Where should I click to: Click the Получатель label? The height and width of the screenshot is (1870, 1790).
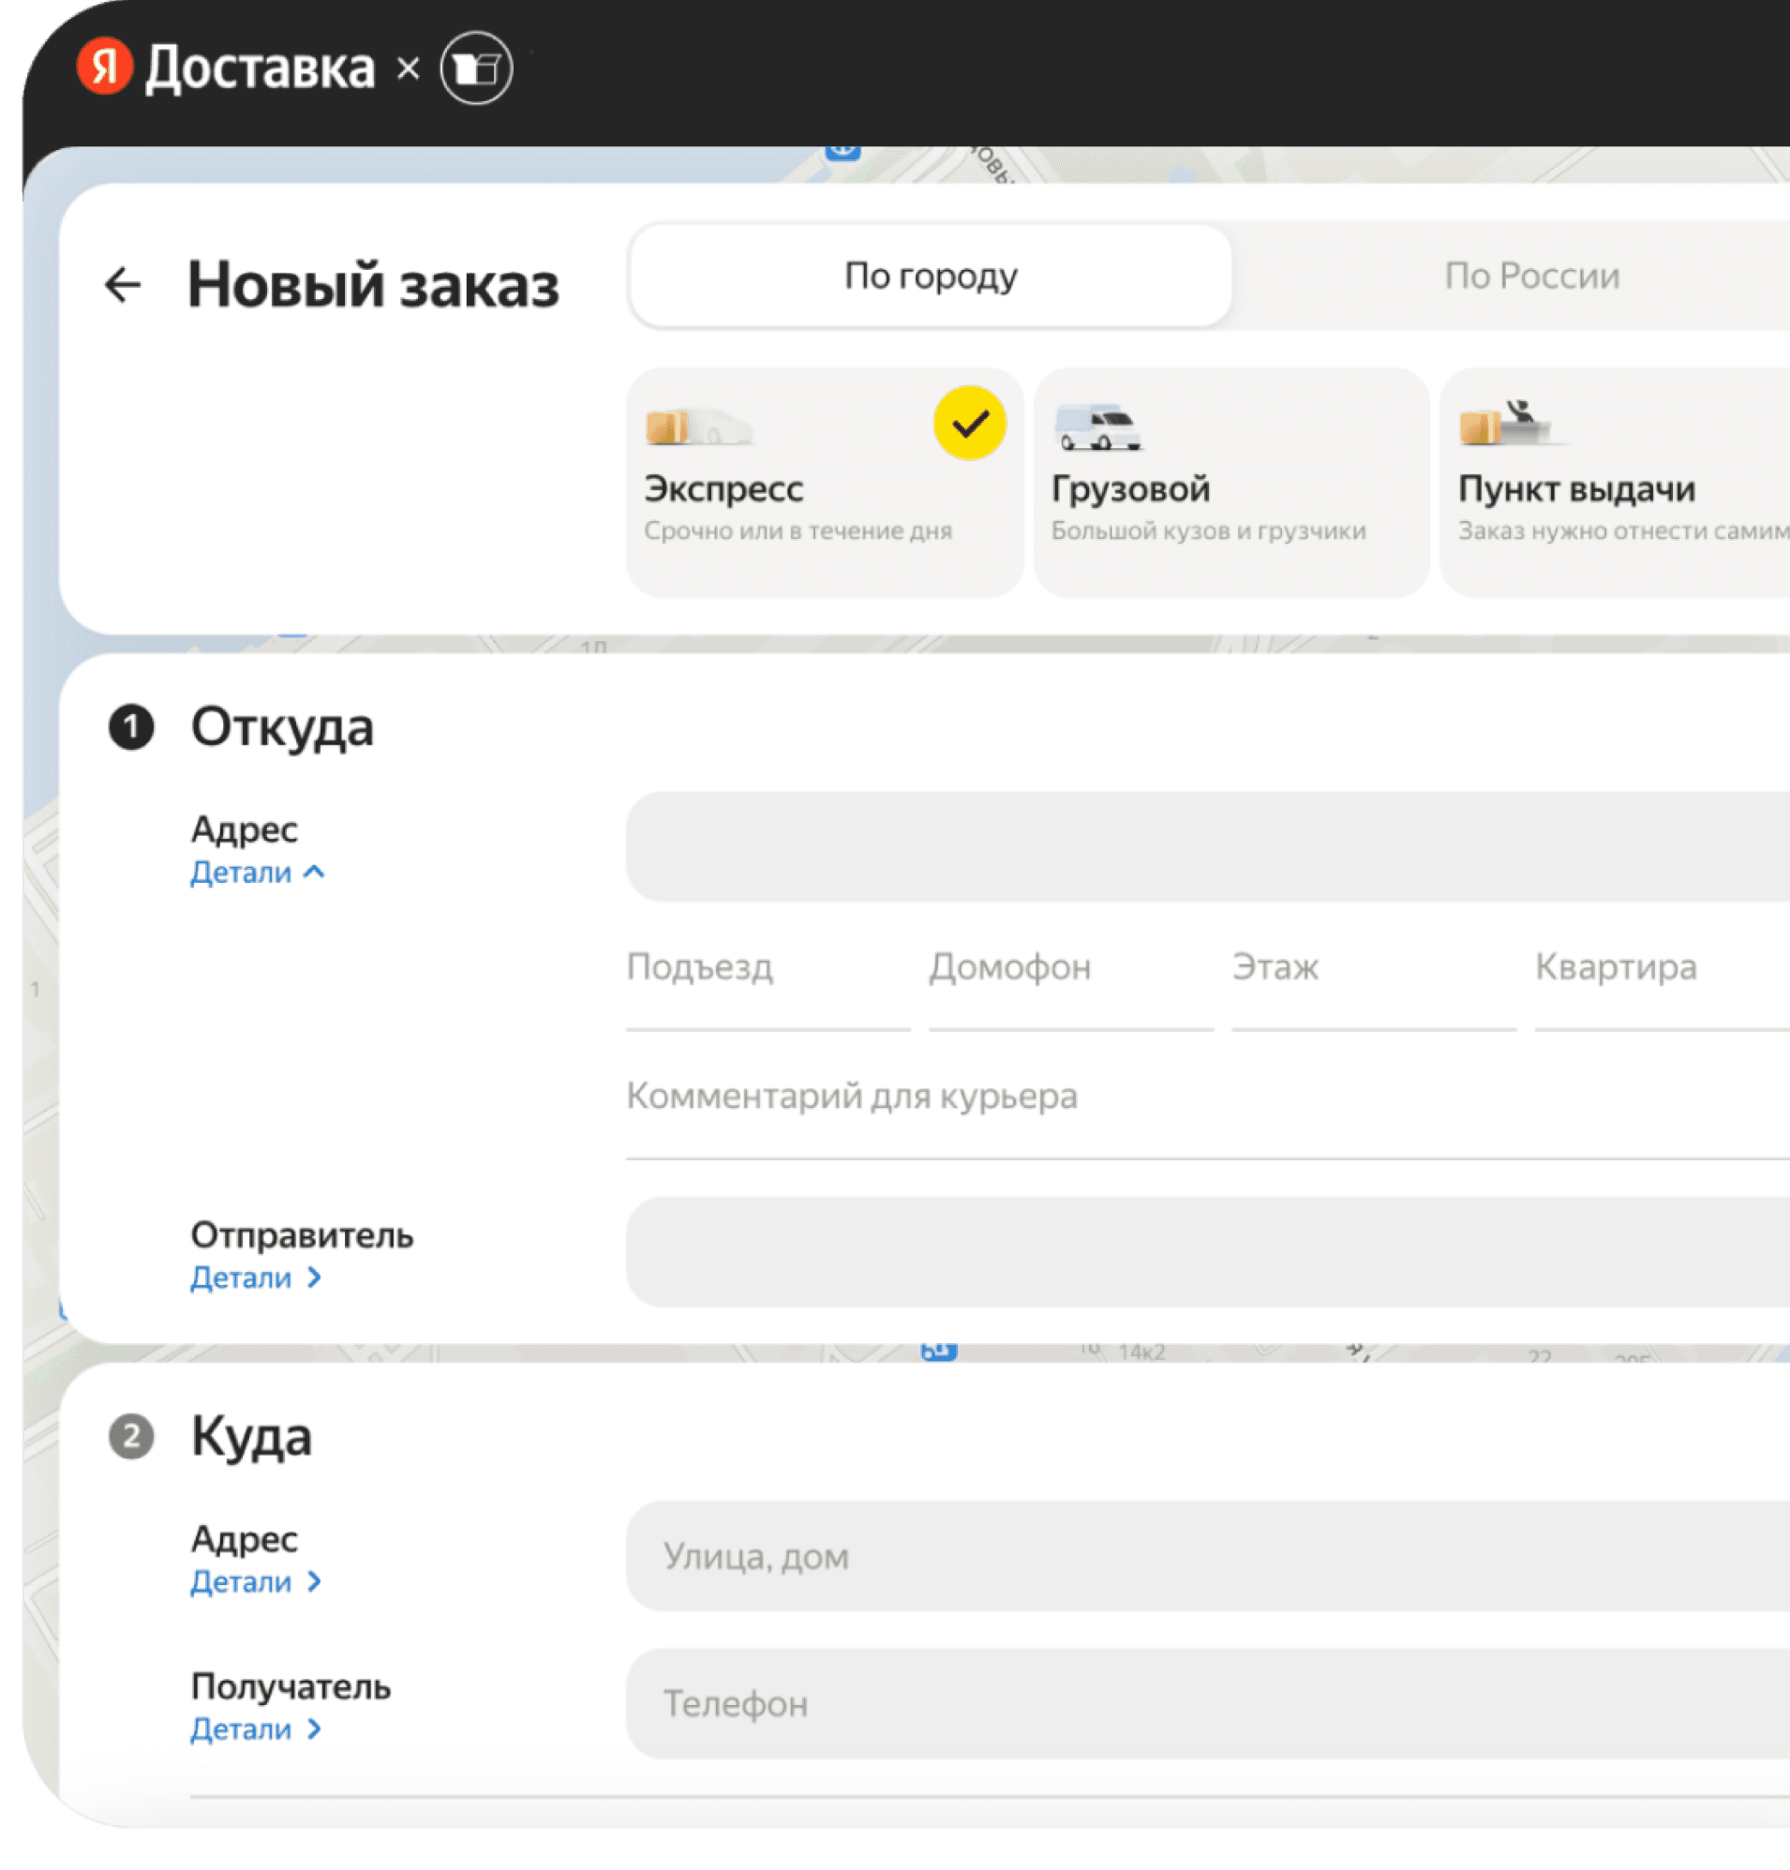[291, 1687]
